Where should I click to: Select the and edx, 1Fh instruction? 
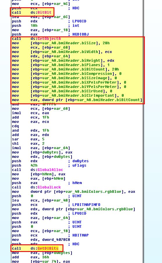pyautogui.click(x=31, y=130)
